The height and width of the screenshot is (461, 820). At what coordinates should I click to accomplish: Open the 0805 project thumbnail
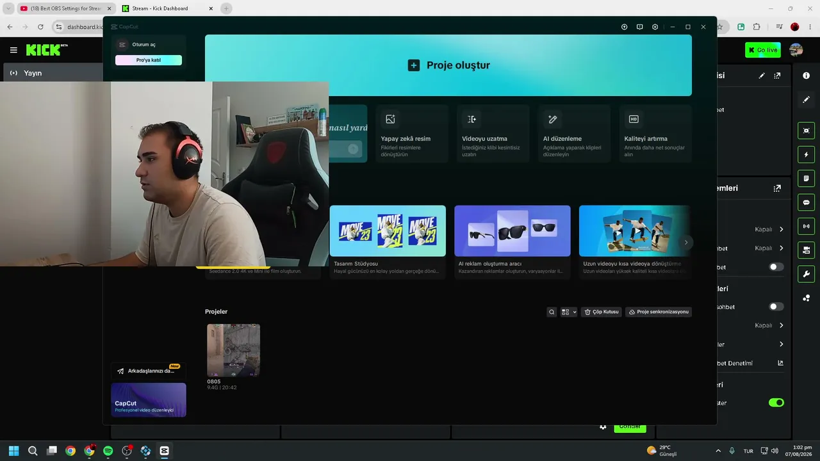point(233,350)
